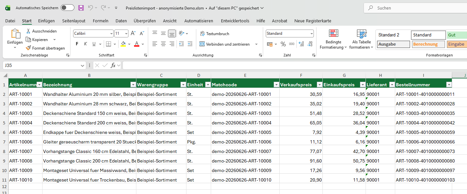This screenshot has height=194, width=467.
Task: Apply the Berechnung cell style
Action: point(428,44)
